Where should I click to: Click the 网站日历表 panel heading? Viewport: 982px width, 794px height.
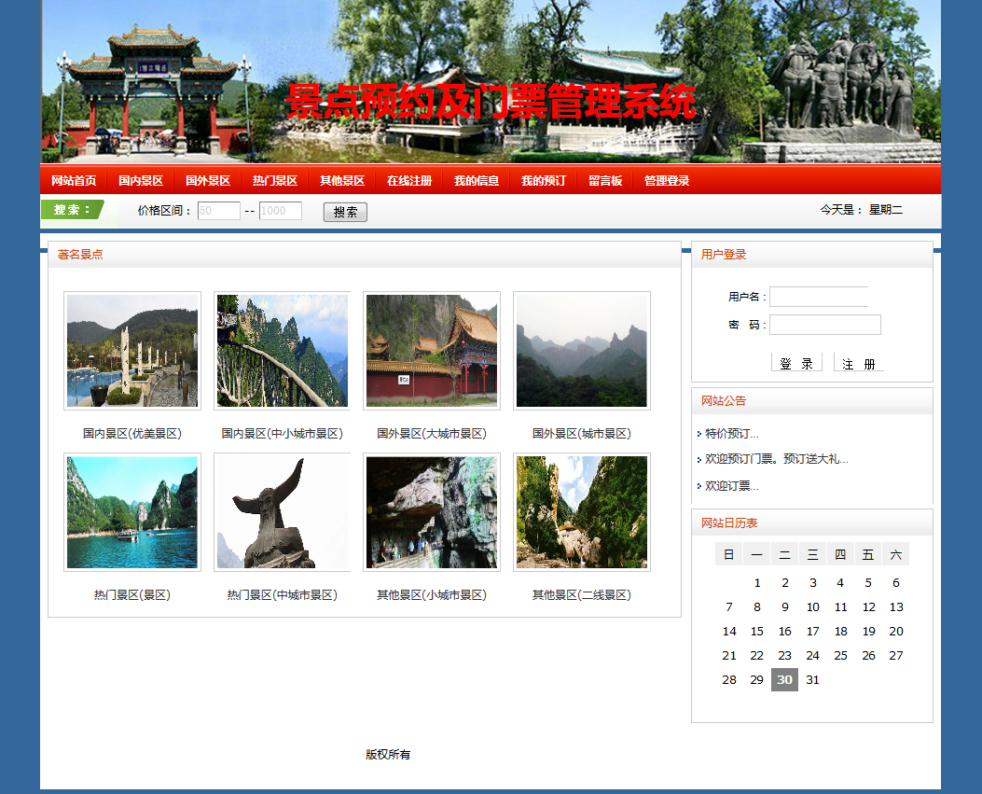[729, 522]
